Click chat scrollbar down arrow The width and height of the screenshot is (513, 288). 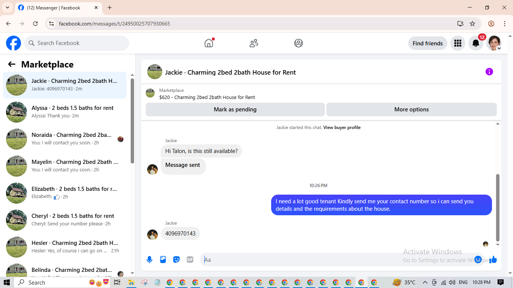(x=498, y=244)
